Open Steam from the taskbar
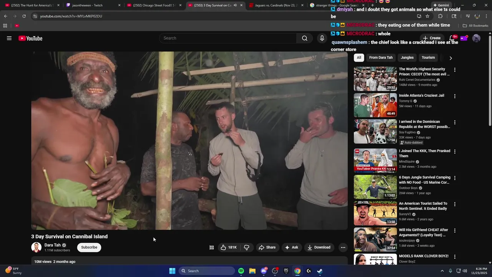This screenshot has width=492, height=277. [x=320, y=271]
